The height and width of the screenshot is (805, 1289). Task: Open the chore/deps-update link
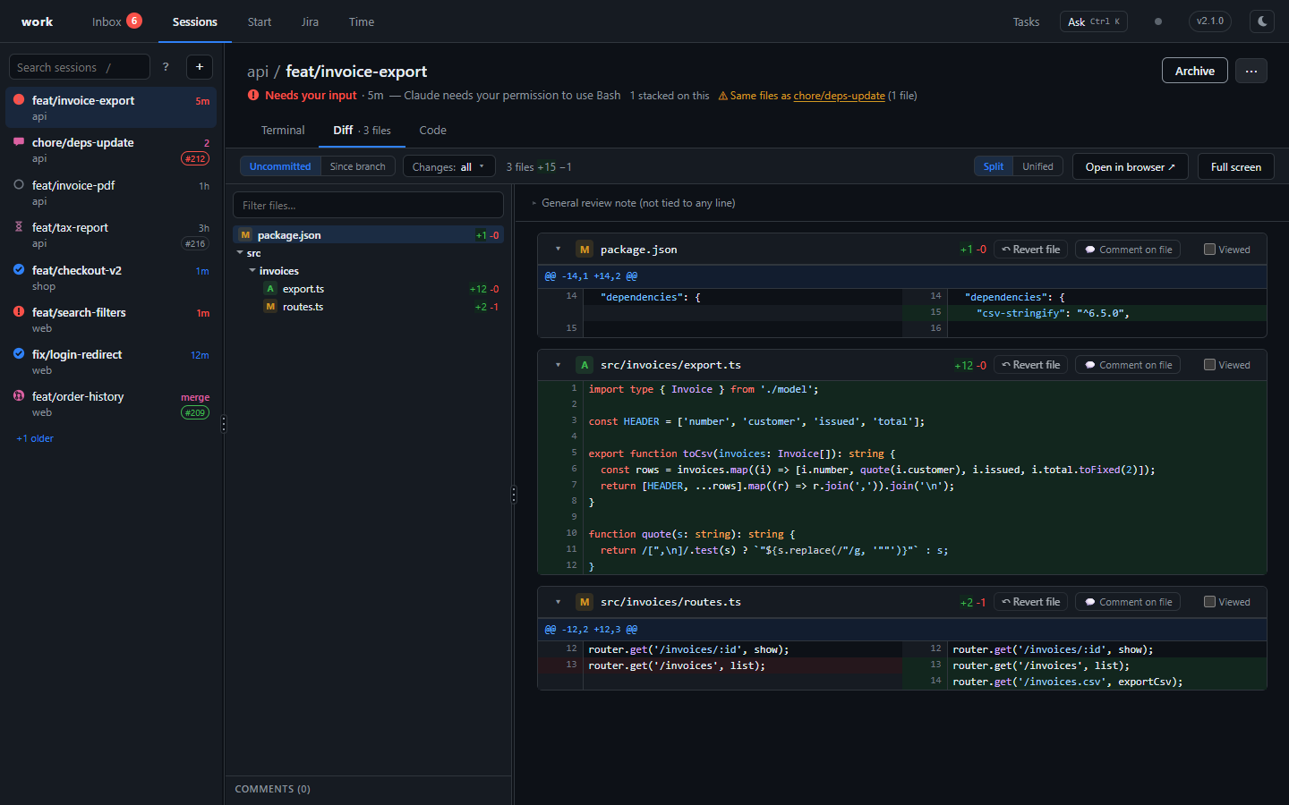(840, 96)
